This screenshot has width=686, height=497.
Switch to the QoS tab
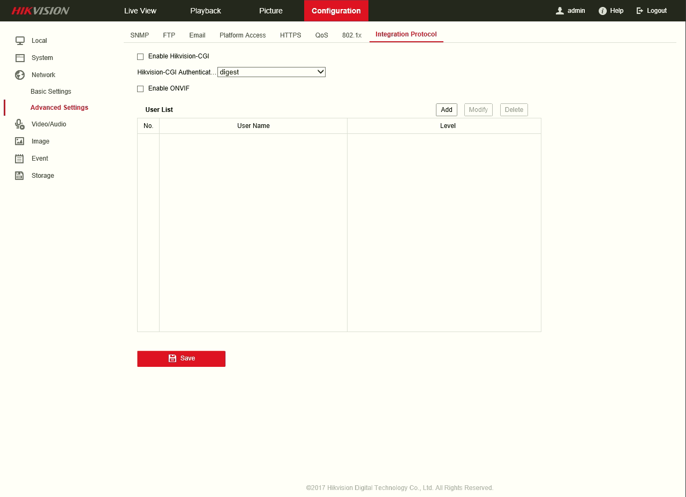322,35
